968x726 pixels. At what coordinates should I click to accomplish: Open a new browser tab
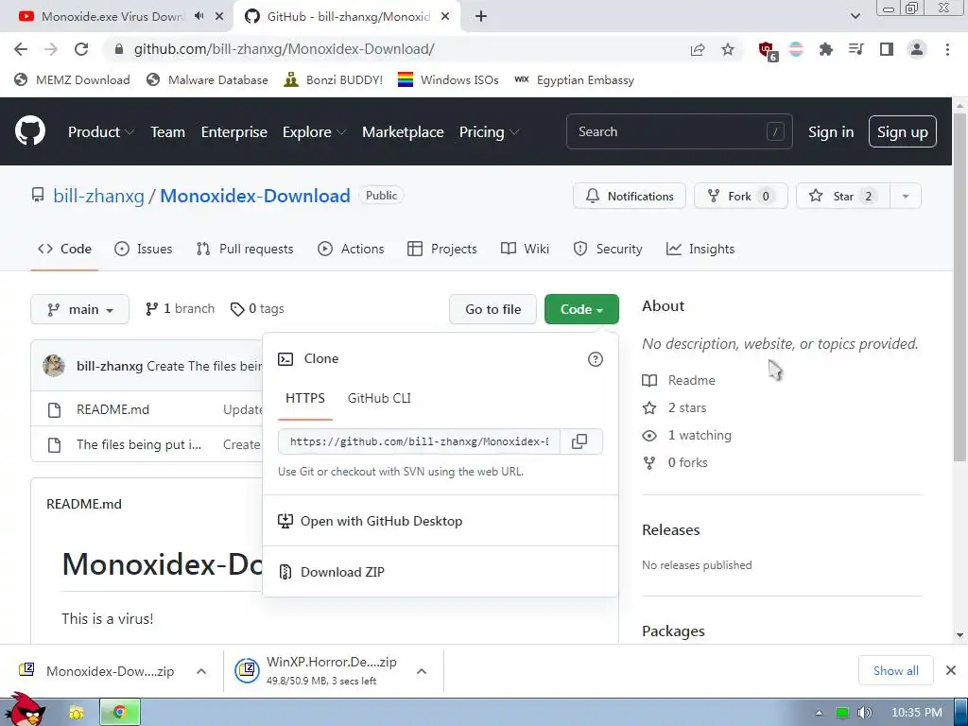(x=481, y=17)
